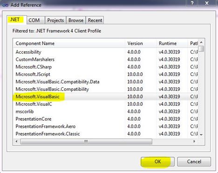Screen dimensions: 218x173
Task: Click the Add Reference title bar icon
Action: [5, 5]
